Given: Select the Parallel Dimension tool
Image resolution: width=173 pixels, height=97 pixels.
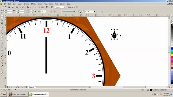Looking at the screenshot, I should pyautogui.click(x=2, y=56).
